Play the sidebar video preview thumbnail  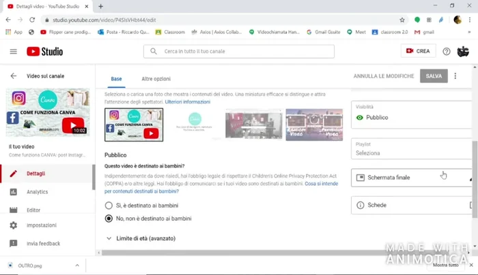(x=48, y=112)
